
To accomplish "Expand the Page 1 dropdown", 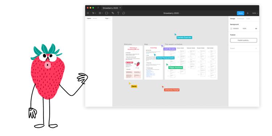I will click(108, 18).
